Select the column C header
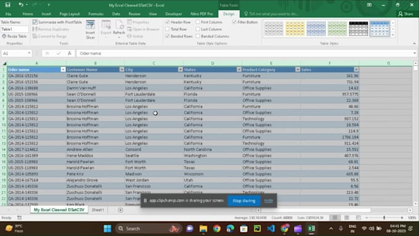Screen dimensions: 419x236 point(153,63)
